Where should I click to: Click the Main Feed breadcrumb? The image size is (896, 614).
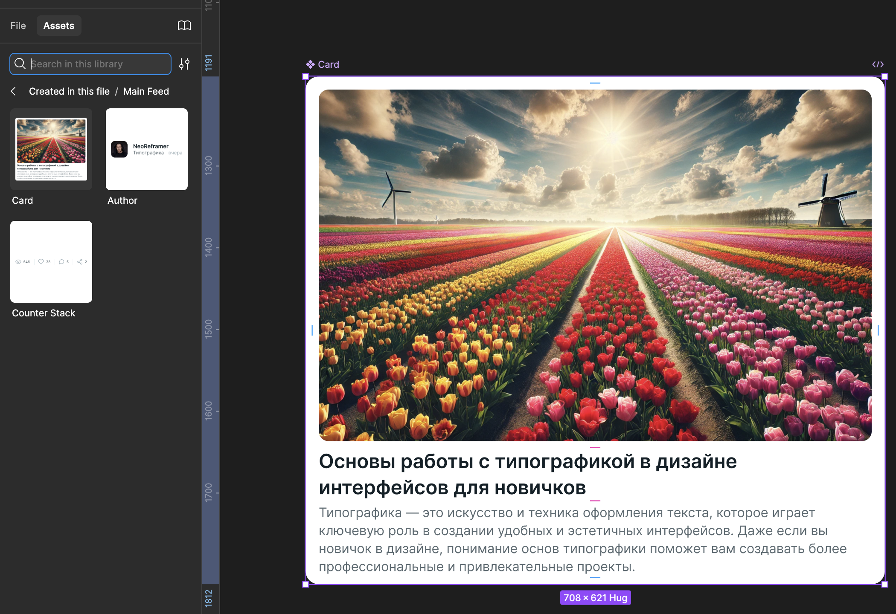click(146, 91)
